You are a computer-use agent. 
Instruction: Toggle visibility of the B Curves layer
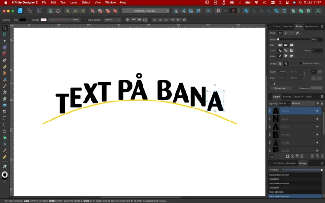[317, 135]
